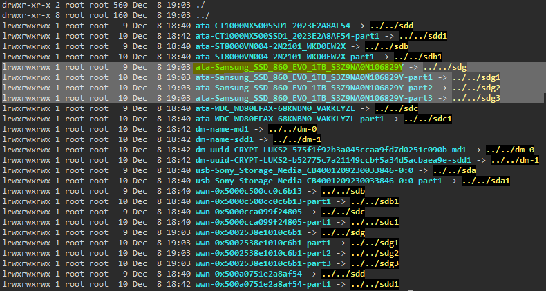Select the Samsung SSD 860 EVO -part2 entry
This screenshot has height=291, width=546.
(314, 88)
